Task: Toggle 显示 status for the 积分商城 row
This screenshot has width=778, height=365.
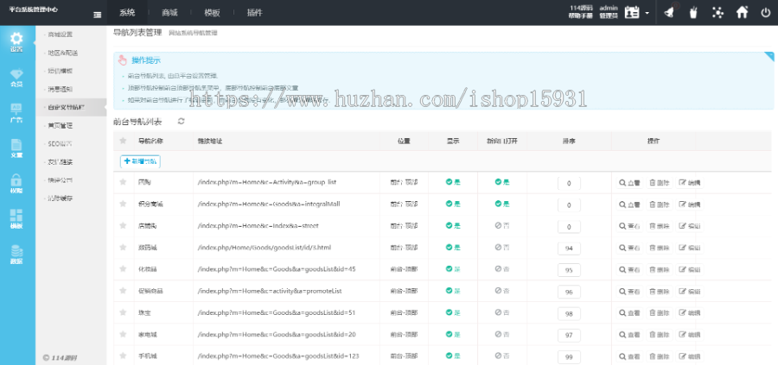Action: 453,204
